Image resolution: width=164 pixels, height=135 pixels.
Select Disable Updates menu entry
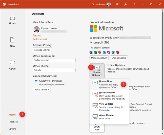pyautogui.click(x=109, y=96)
